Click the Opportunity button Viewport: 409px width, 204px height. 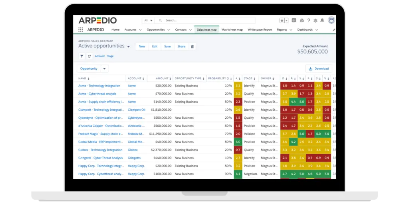click(x=89, y=69)
